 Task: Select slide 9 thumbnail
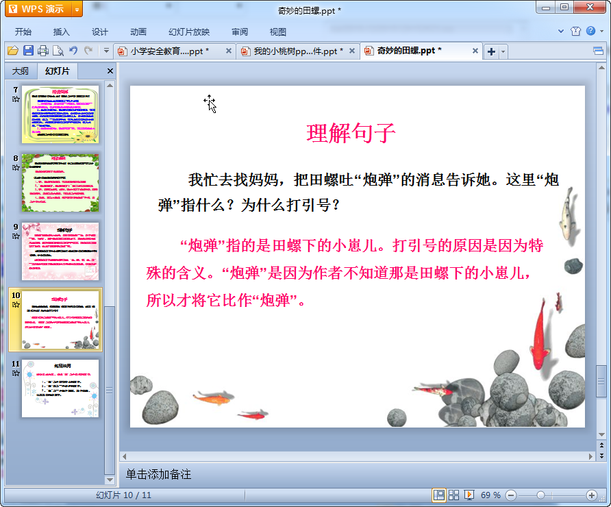pyautogui.click(x=60, y=251)
